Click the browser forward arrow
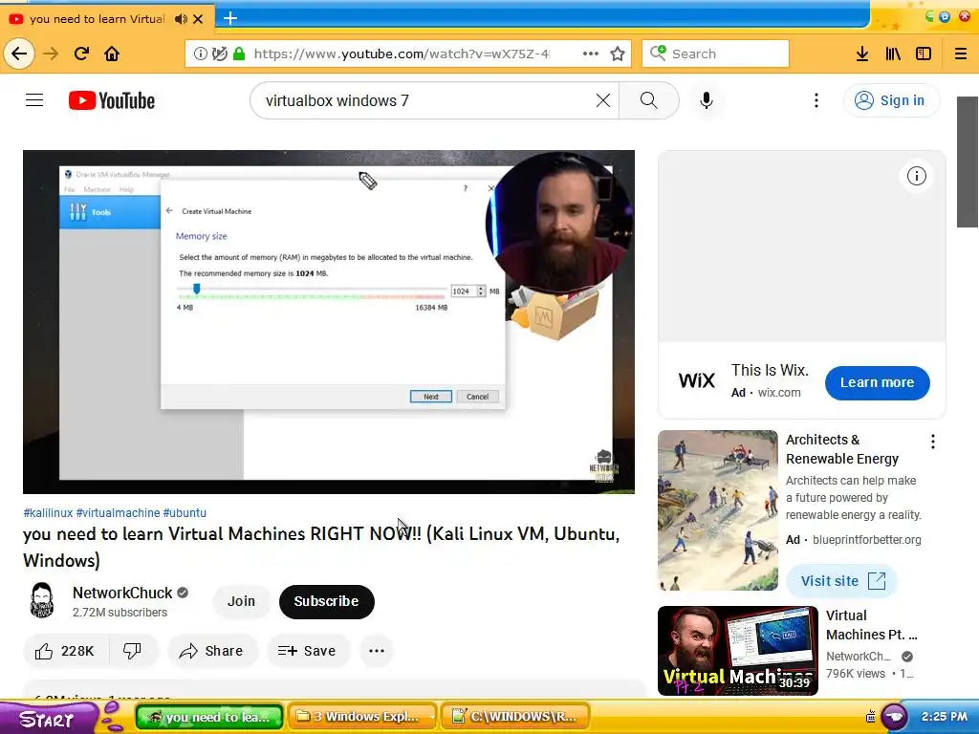The width and height of the screenshot is (979, 734). point(51,54)
